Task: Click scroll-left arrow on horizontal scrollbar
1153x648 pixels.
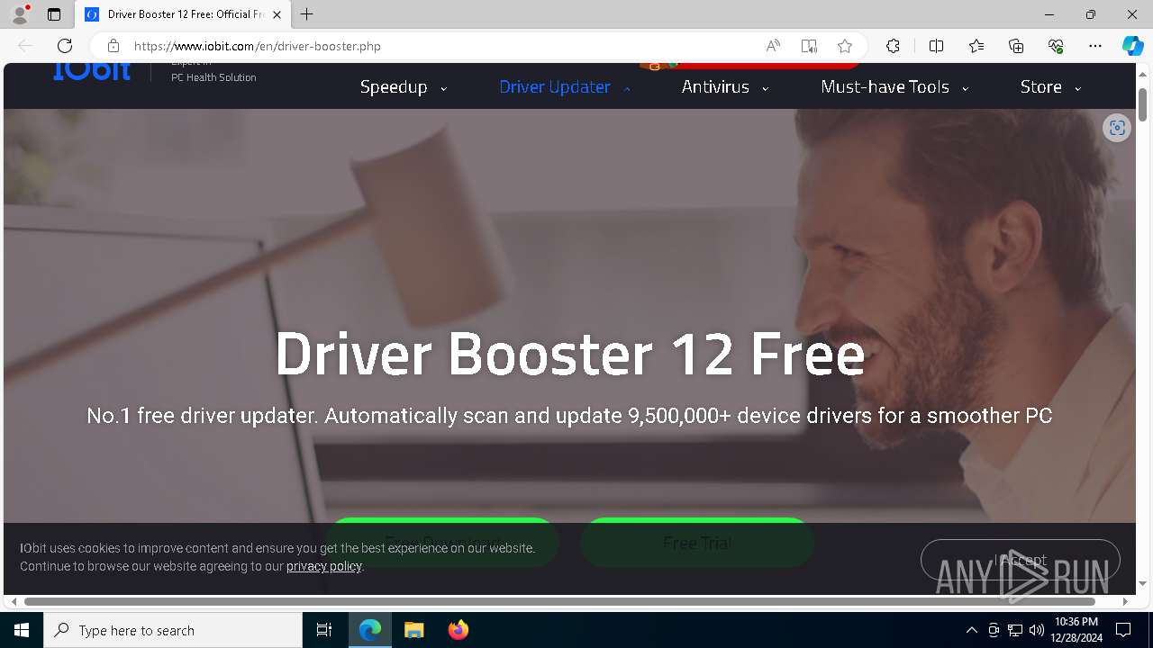Action: tap(14, 601)
